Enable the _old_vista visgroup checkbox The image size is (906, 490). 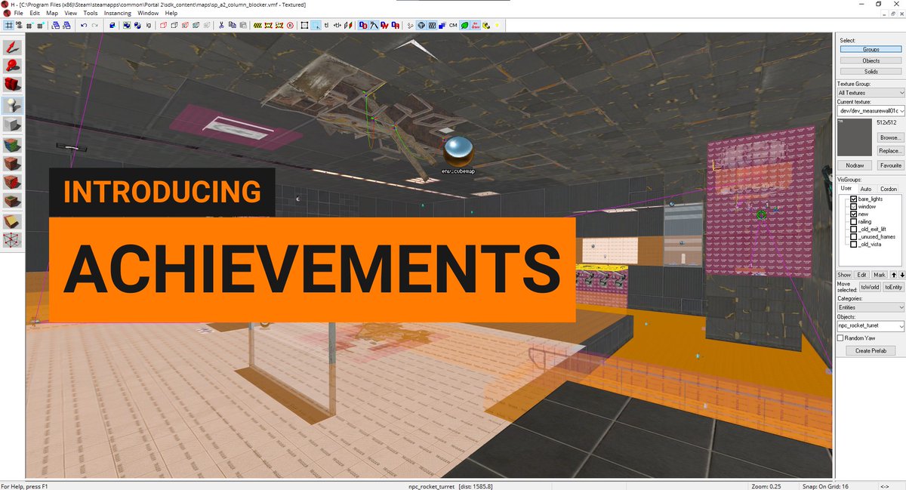pyautogui.click(x=854, y=244)
